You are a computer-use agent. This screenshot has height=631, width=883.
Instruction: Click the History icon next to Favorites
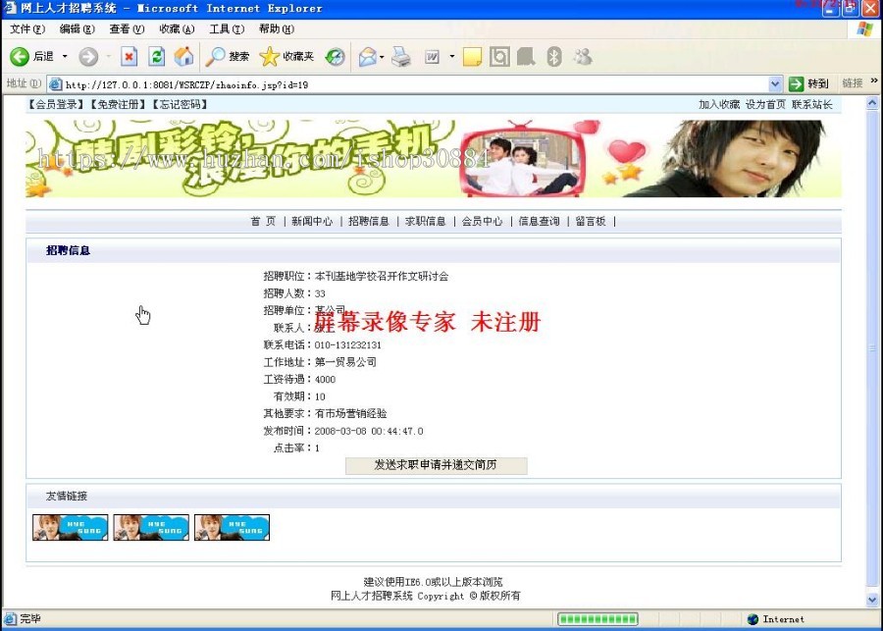(335, 56)
